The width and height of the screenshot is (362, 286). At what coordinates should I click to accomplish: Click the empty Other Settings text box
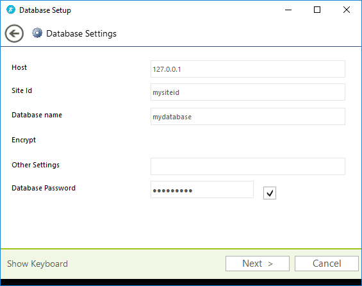pos(248,166)
